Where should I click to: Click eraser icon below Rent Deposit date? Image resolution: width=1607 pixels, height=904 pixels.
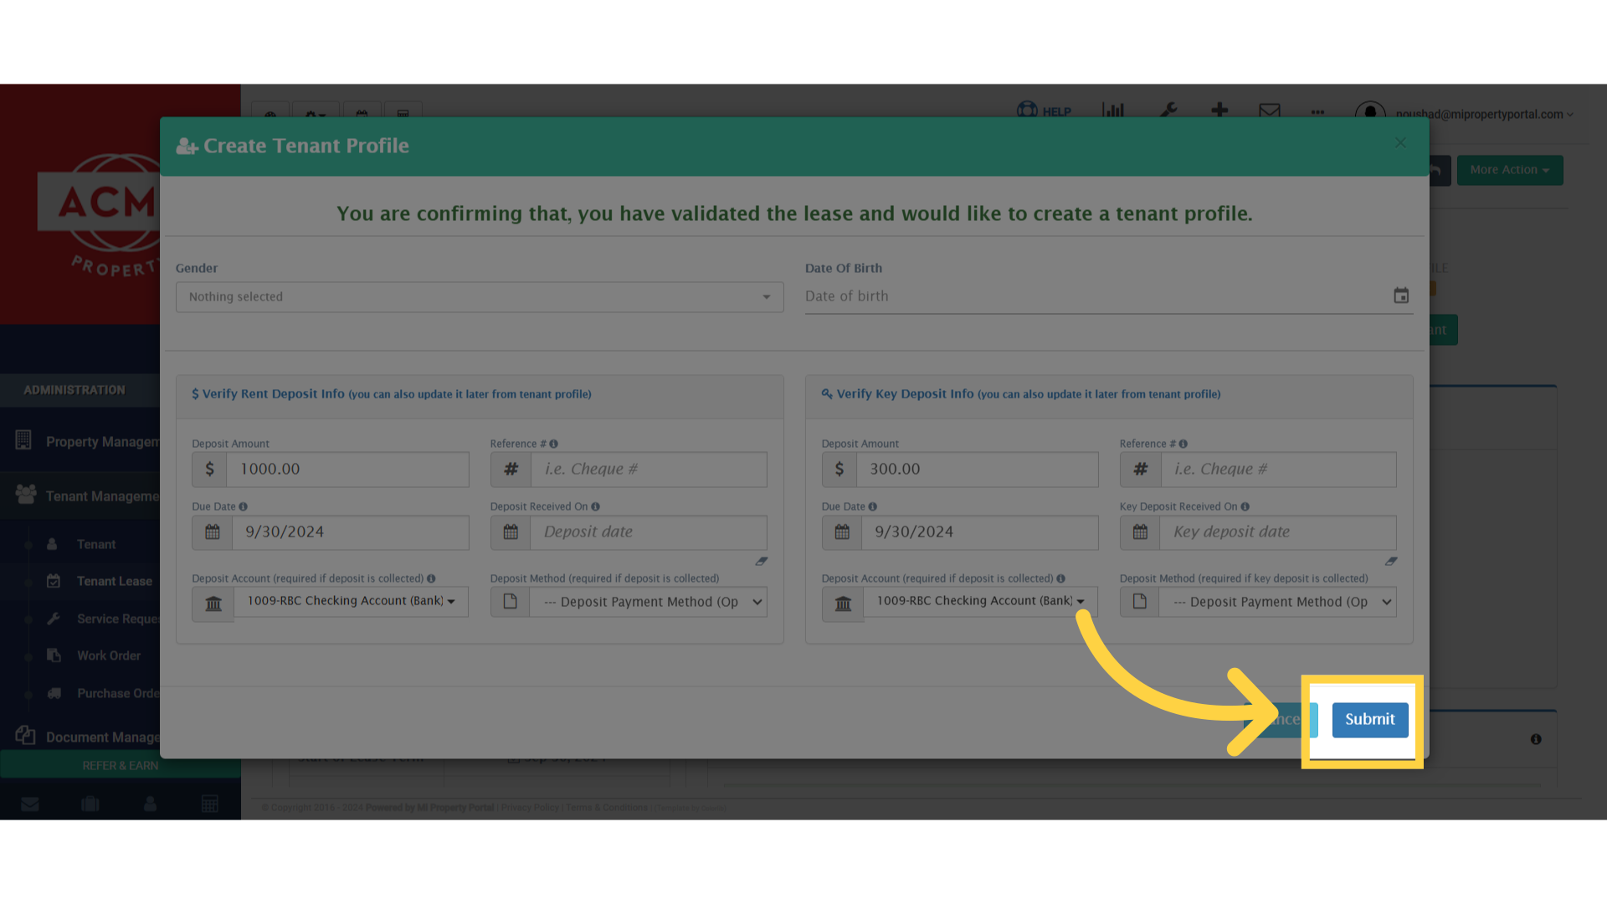(x=761, y=562)
